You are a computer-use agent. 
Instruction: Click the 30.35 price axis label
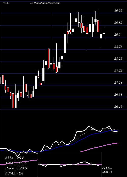click(118, 11)
